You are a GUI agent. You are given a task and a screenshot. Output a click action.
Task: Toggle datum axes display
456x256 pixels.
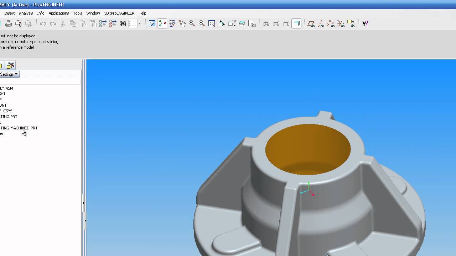321,23
